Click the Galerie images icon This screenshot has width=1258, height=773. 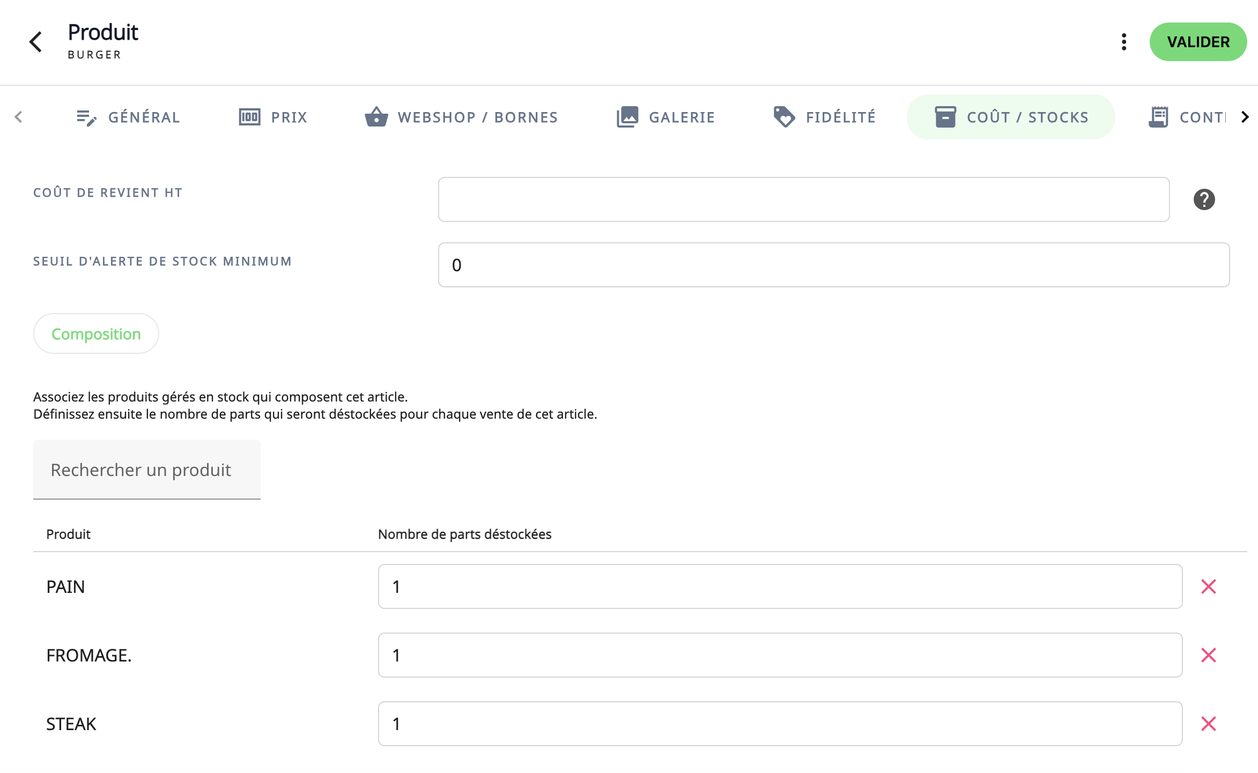pyautogui.click(x=627, y=117)
